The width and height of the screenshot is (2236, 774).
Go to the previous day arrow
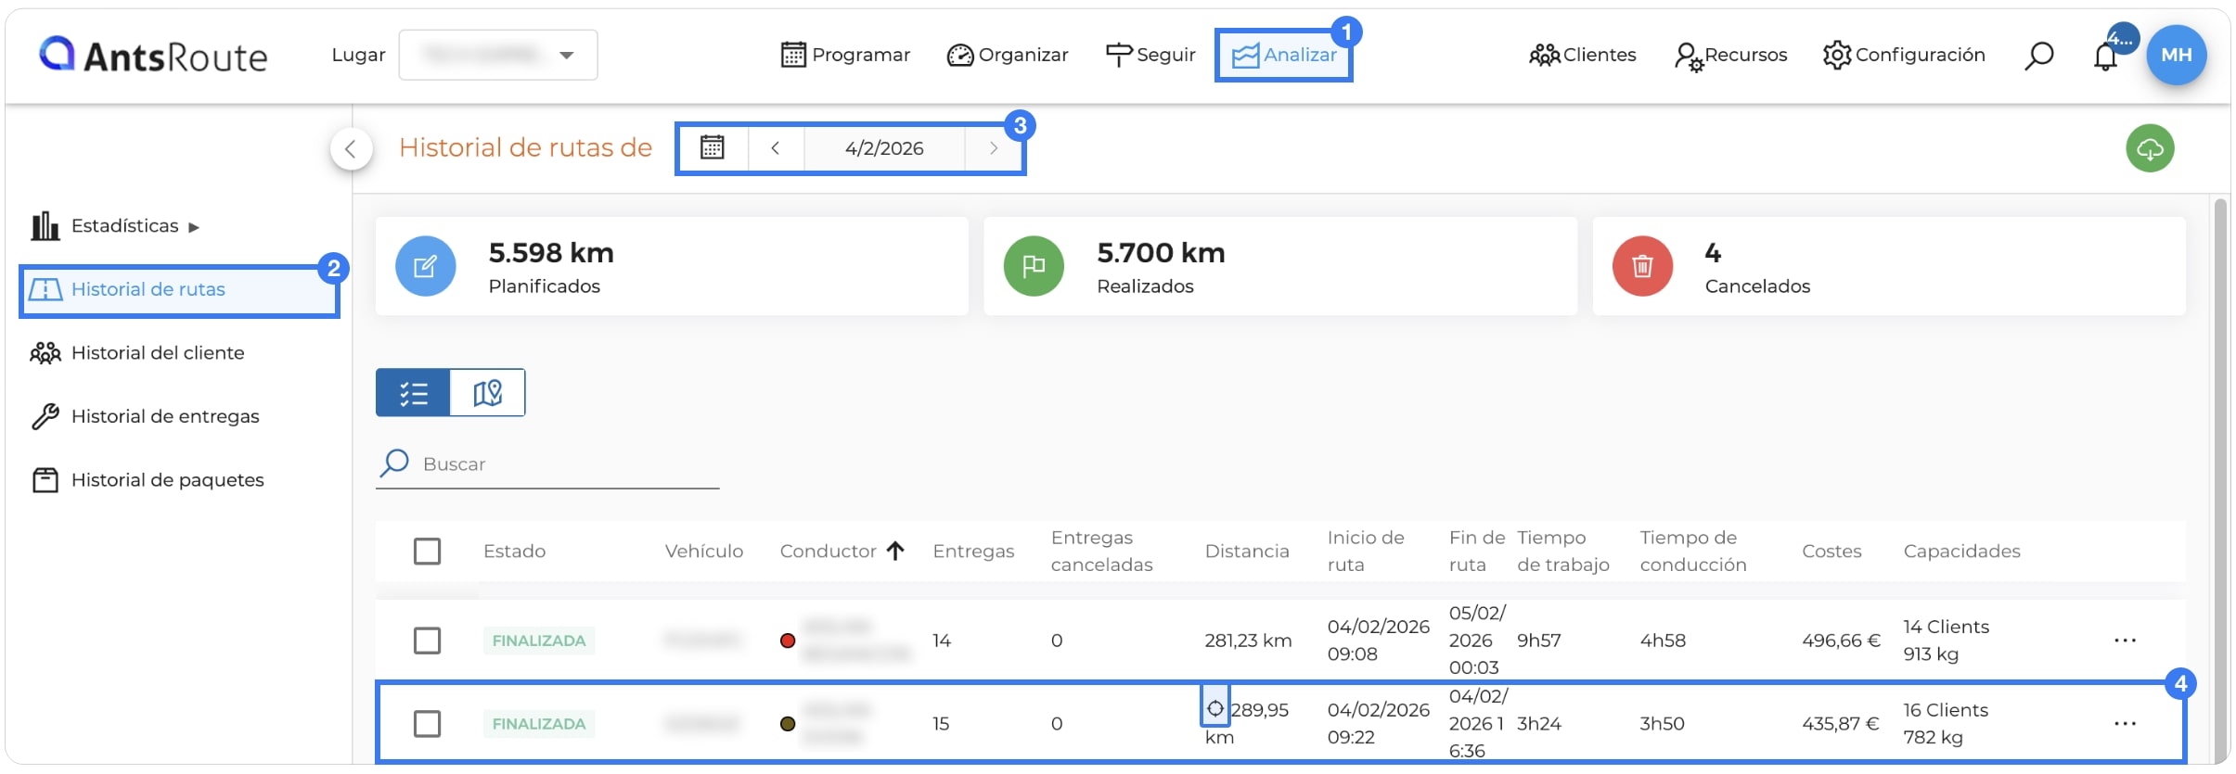click(x=776, y=148)
